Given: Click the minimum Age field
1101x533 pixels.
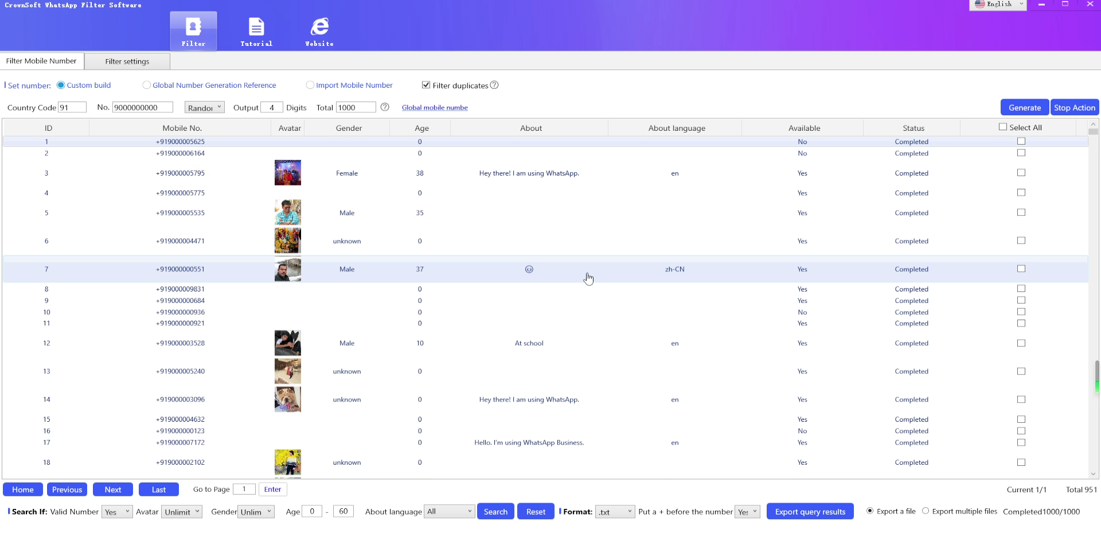Looking at the screenshot, I should (x=312, y=511).
